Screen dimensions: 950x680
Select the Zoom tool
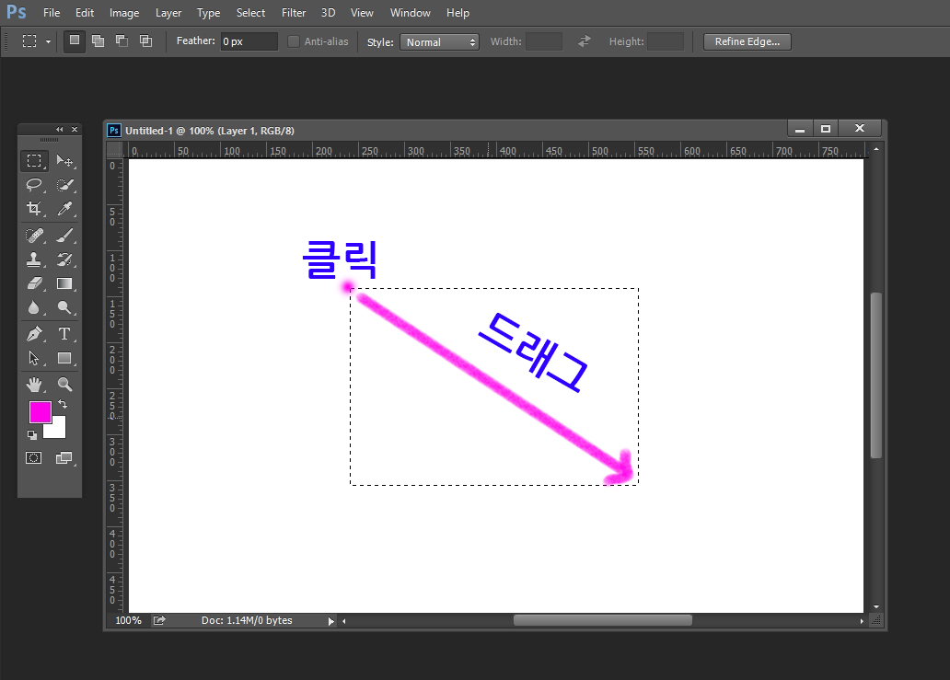click(x=64, y=384)
